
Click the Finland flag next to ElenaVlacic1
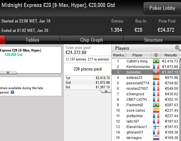pyautogui.click(x=156, y=127)
